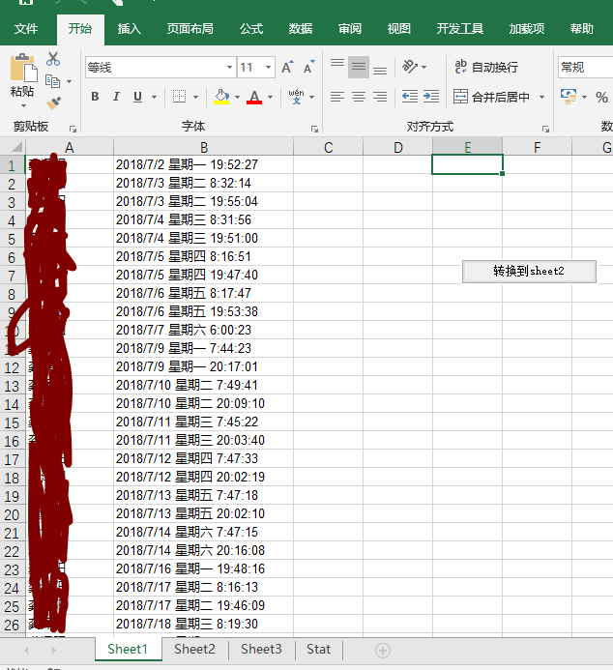The height and width of the screenshot is (670, 613).
Task: Open the 插入 ribbon tab
Action: (x=130, y=29)
